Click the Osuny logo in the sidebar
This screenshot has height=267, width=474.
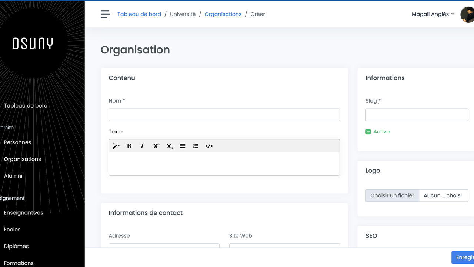(x=33, y=43)
